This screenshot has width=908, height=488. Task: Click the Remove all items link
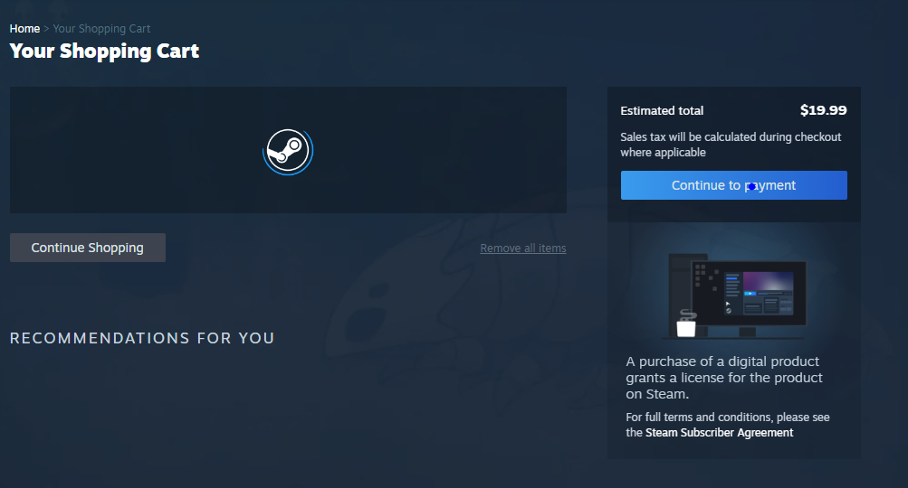click(522, 249)
